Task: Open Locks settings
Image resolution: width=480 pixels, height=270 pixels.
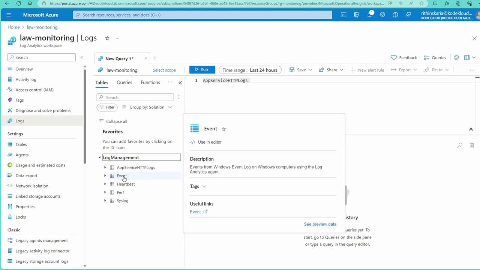Action: [x=21, y=217]
